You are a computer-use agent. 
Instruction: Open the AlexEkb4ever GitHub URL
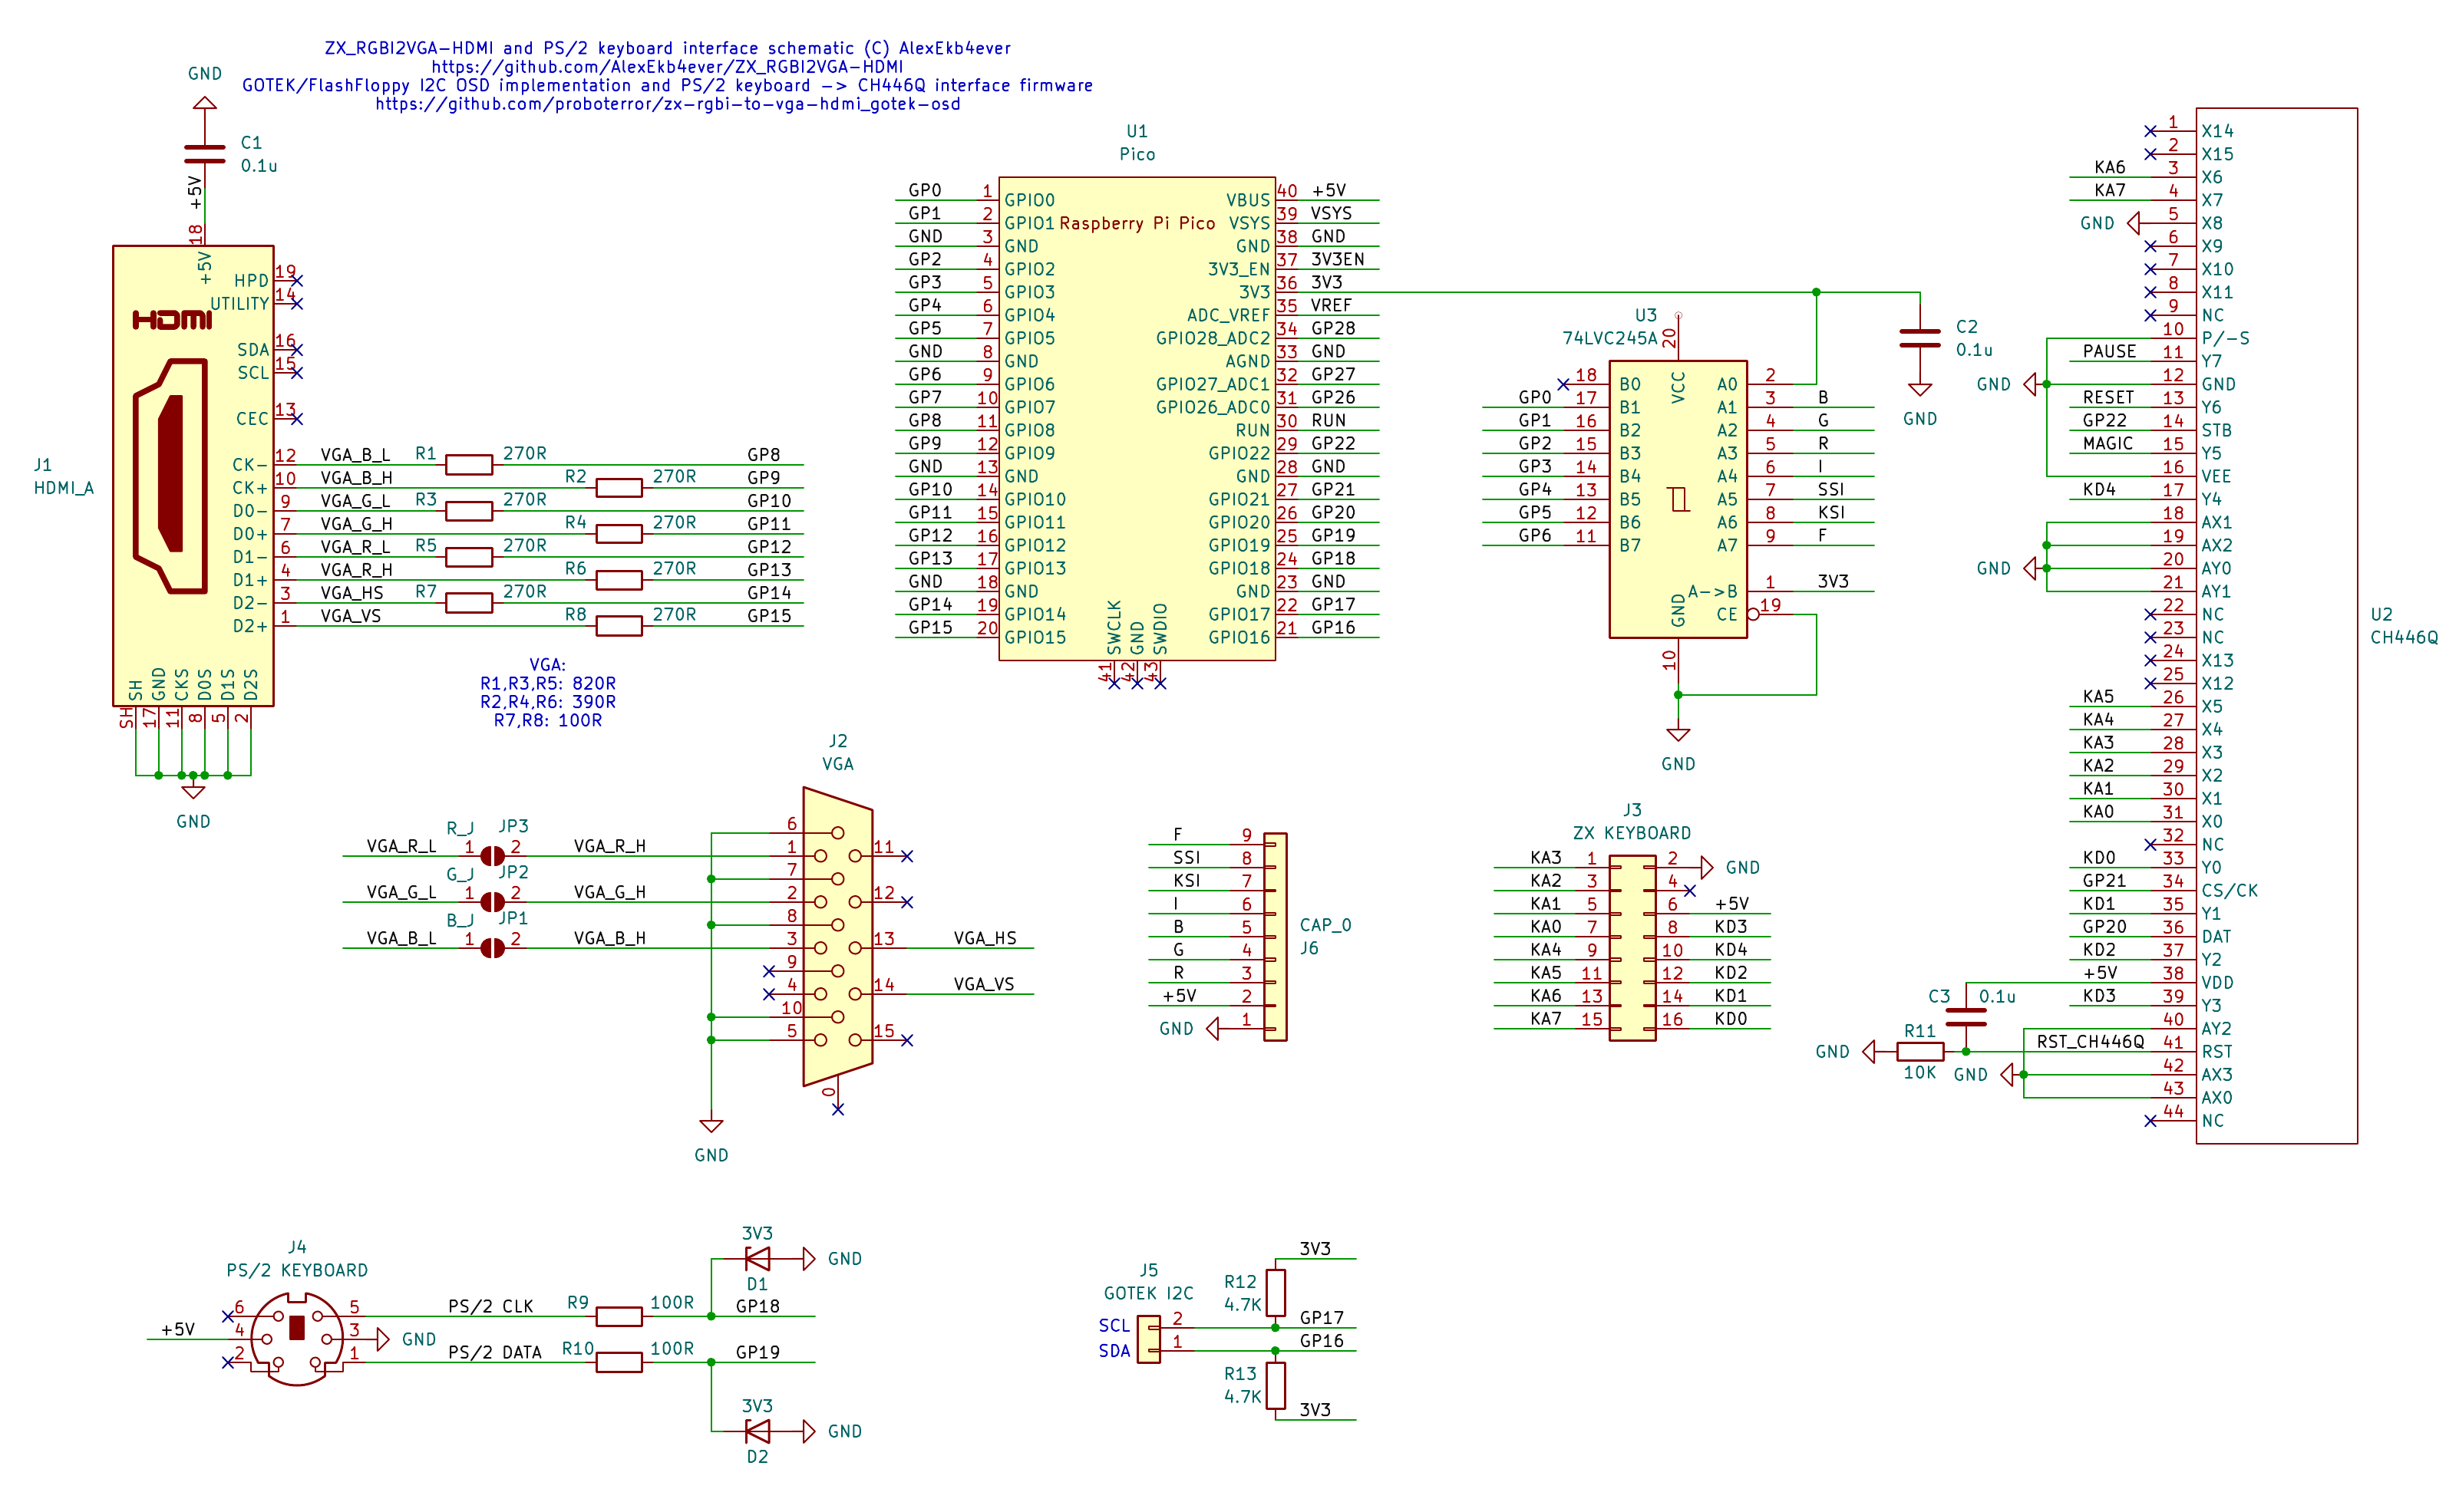pos(667,67)
